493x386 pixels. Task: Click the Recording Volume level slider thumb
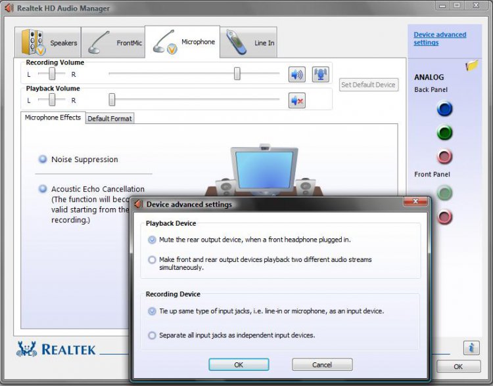point(237,74)
